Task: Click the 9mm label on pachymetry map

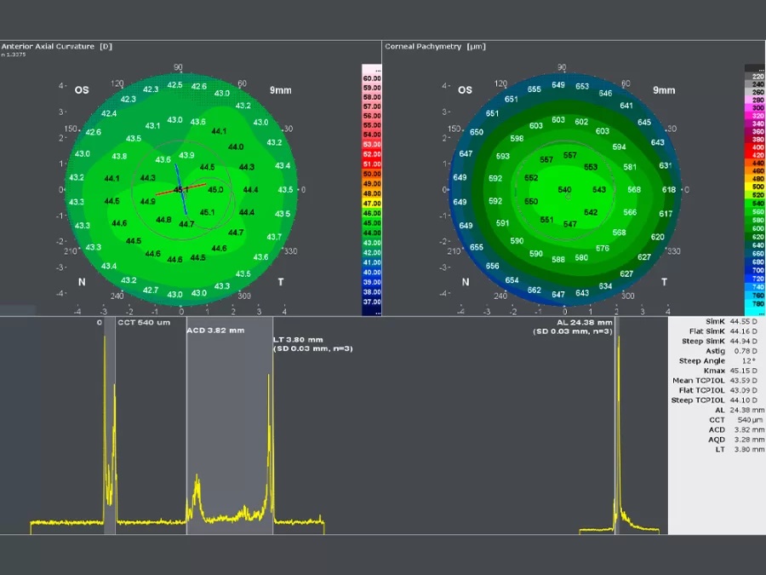Action: (x=664, y=90)
